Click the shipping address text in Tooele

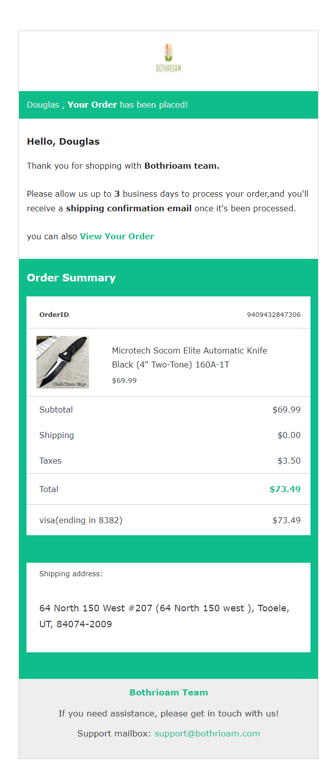[164, 616]
